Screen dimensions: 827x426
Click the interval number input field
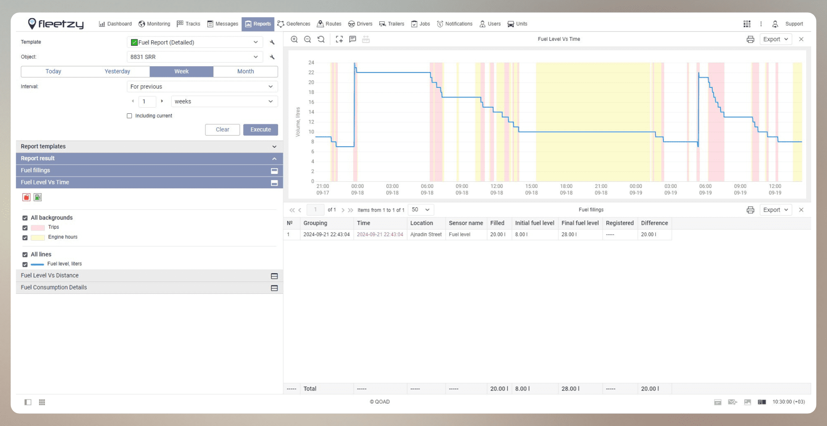tap(147, 101)
